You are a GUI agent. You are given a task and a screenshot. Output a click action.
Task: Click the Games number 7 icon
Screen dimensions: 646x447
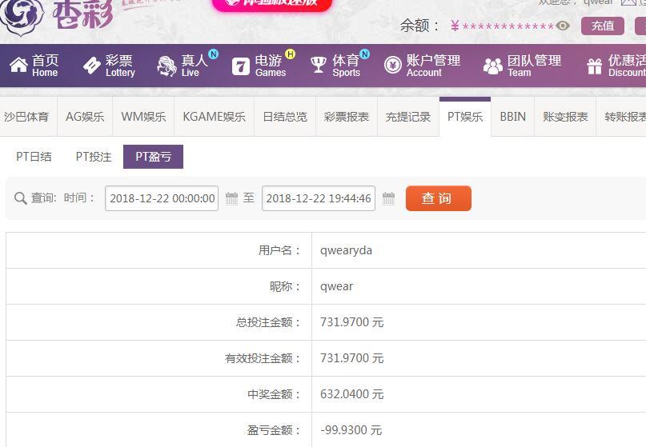241,66
